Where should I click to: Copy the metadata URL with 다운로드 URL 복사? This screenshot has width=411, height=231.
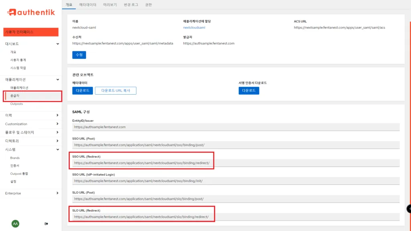pos(116,91)
